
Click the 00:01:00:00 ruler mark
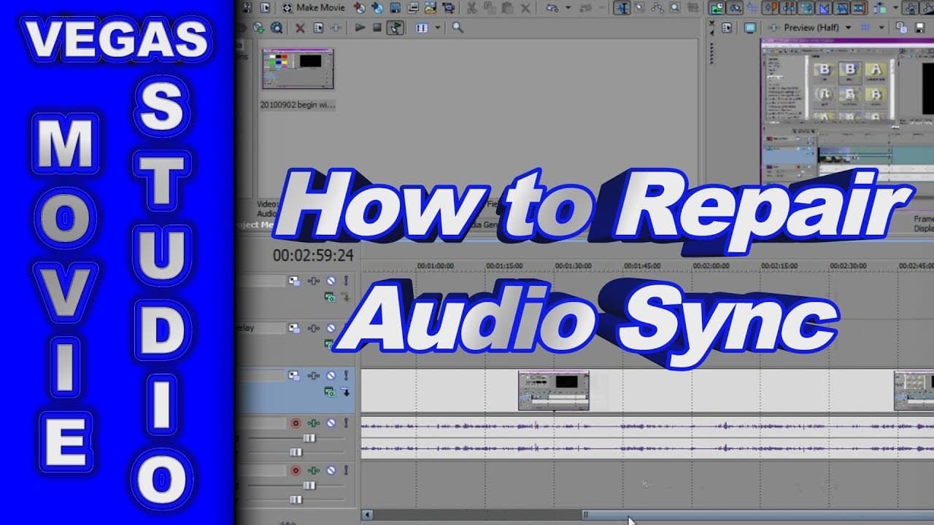[x=436, y=266]
